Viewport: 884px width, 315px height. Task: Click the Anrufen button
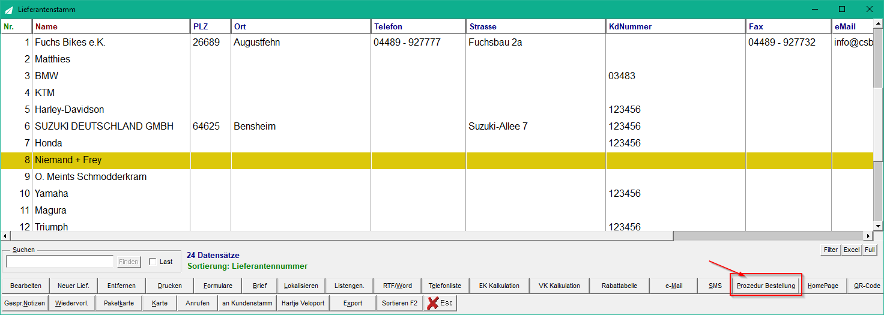[x=198, y=303]
